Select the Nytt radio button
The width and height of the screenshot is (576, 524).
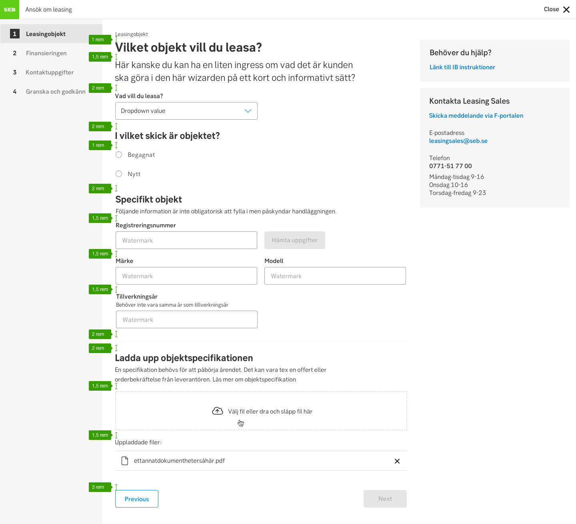pos(119,174)
